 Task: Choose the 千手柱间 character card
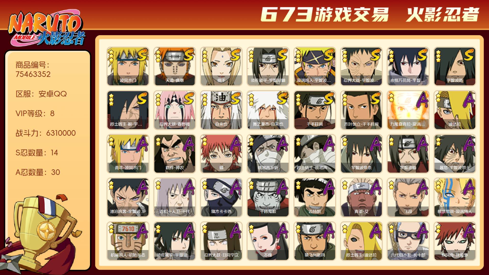(x=315, y=110)
